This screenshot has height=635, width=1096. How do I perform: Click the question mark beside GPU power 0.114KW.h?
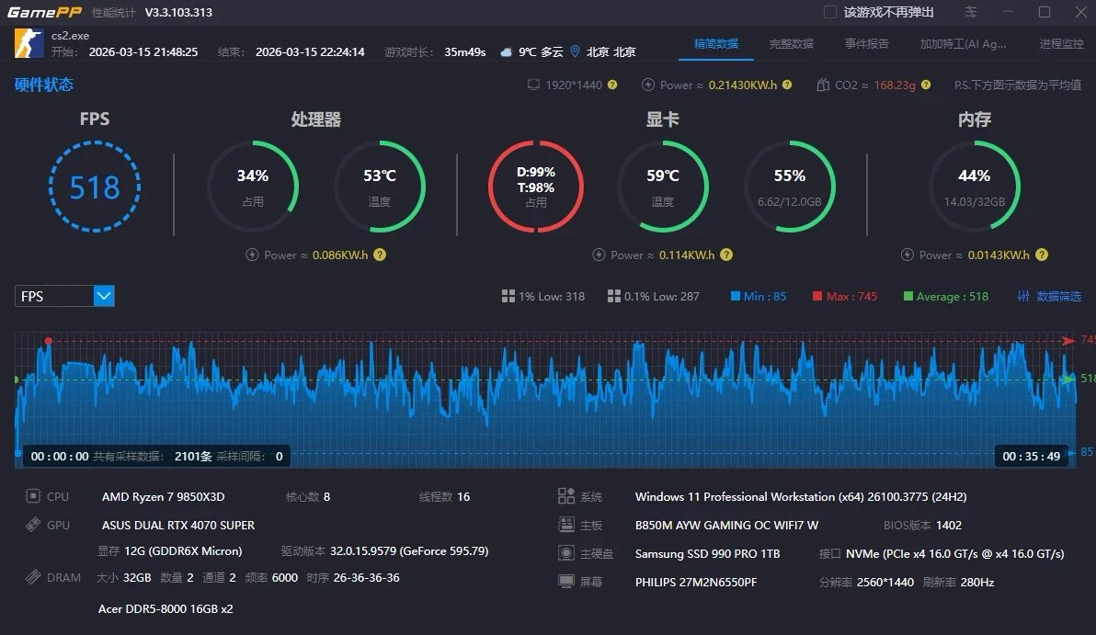pos(726,255)
